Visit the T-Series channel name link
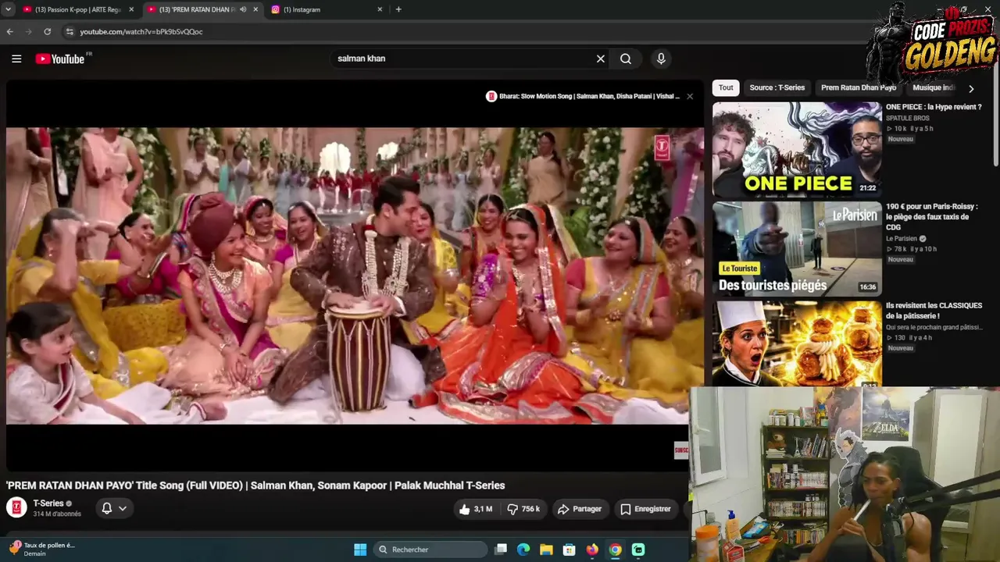 click(48, 503)
